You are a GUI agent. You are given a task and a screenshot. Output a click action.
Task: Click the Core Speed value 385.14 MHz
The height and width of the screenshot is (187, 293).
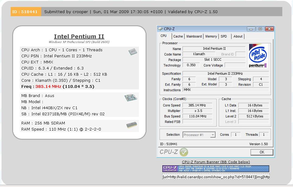click(197, 105)
